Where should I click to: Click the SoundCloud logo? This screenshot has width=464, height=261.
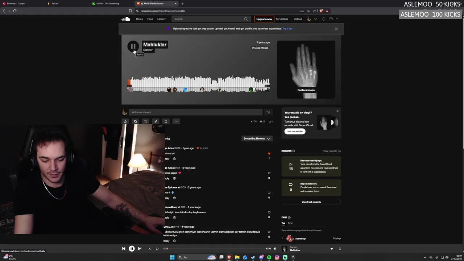126,19
